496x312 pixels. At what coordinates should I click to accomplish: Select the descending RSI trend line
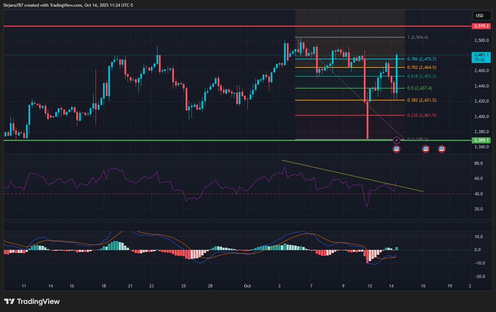click(x=353, y=176)
